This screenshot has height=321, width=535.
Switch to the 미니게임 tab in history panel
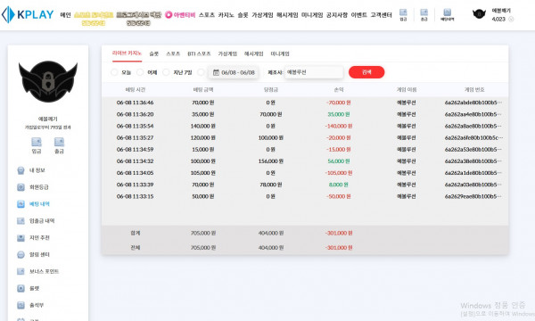280,53
